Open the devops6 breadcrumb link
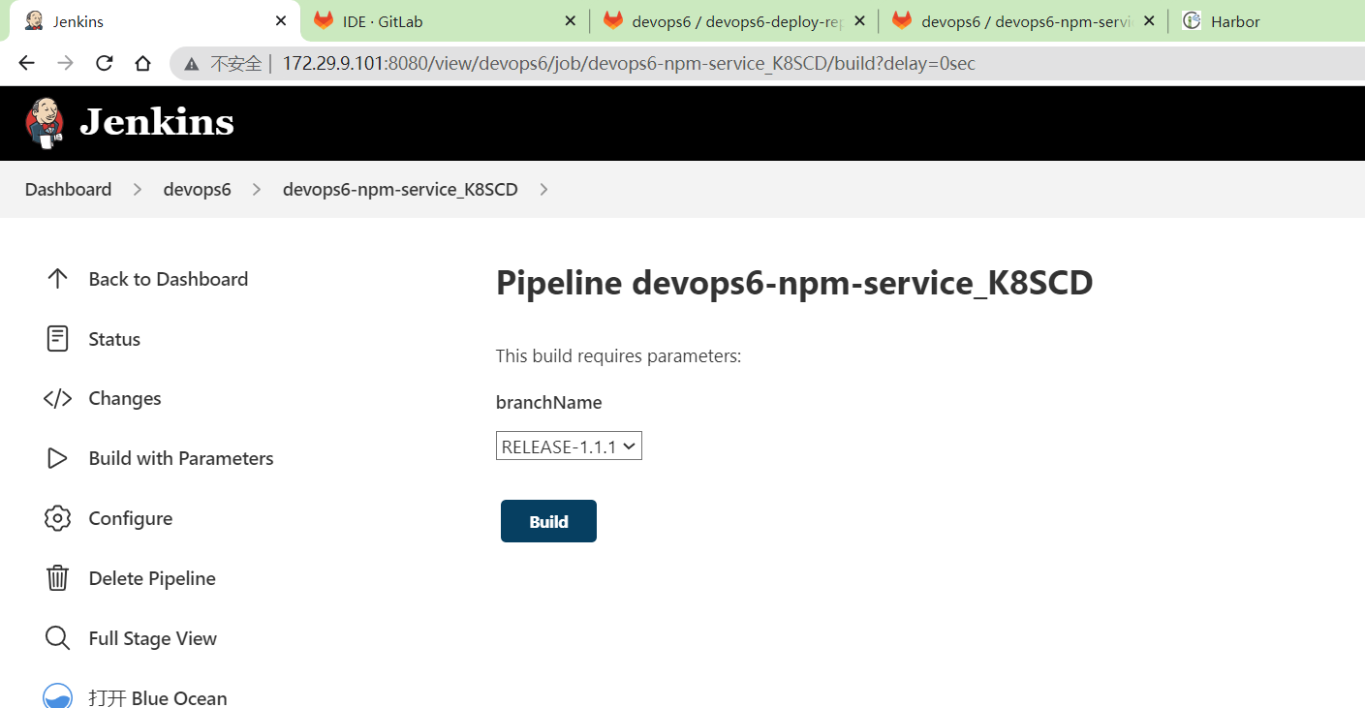This screenshot has width=1365, height=708. click(197, 190)
